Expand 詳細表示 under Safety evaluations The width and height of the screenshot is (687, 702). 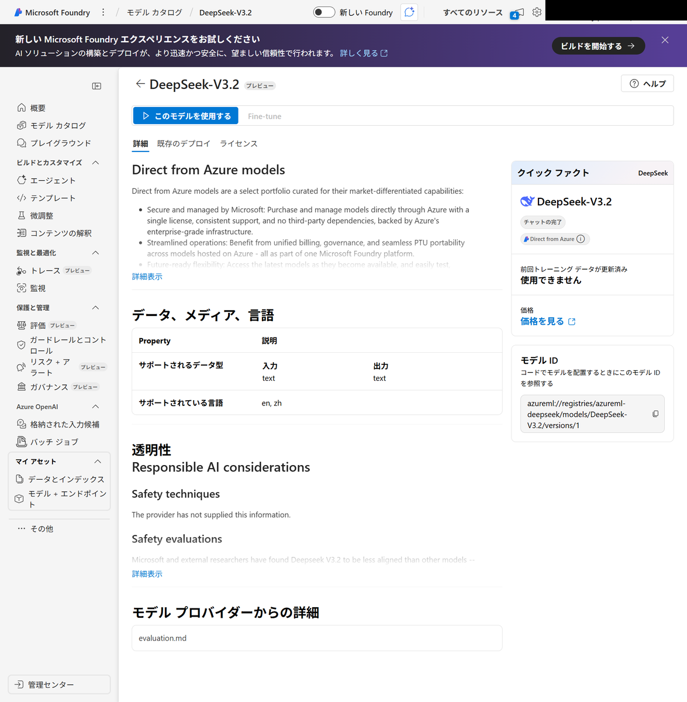[147, 574]
